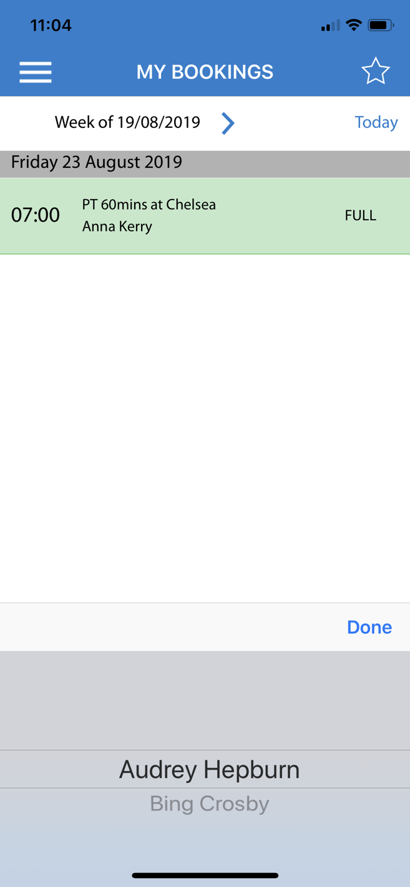Tap the battery indicator icon
The image size is (410, 887).
tap(380, 26)
